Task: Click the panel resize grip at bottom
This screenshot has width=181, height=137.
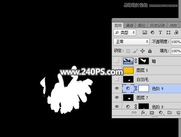Action: (x=155, y=117)
